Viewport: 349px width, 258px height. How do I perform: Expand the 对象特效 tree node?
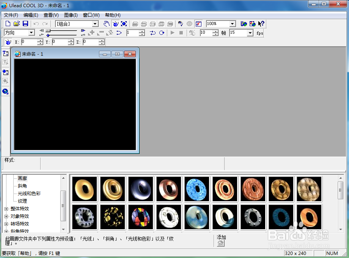pyautogui.click(x=6, y=216)
